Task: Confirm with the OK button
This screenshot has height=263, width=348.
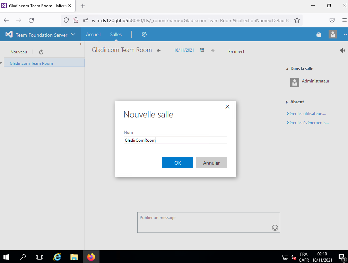Action: click(x=177, y=163)
